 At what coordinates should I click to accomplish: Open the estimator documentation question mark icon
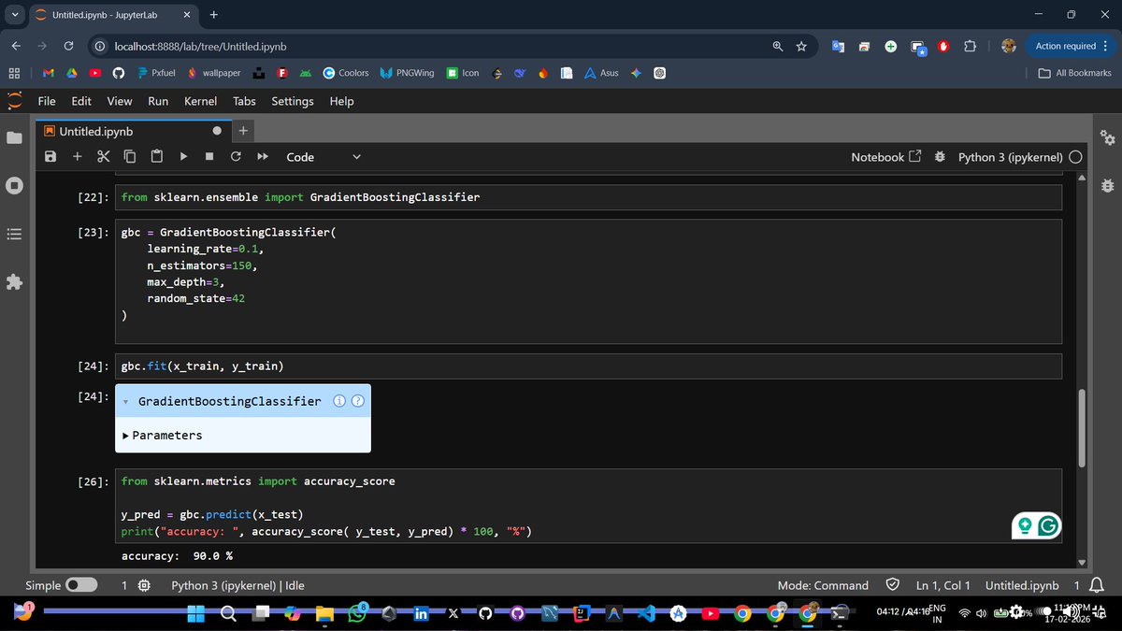click(x=357, y=401)
